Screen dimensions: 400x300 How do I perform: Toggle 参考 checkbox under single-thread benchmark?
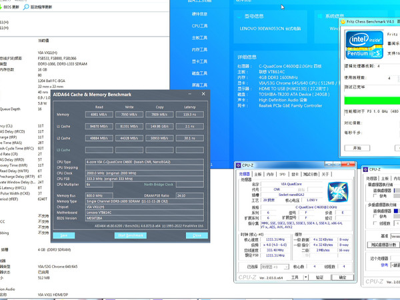tap(375, 195)
